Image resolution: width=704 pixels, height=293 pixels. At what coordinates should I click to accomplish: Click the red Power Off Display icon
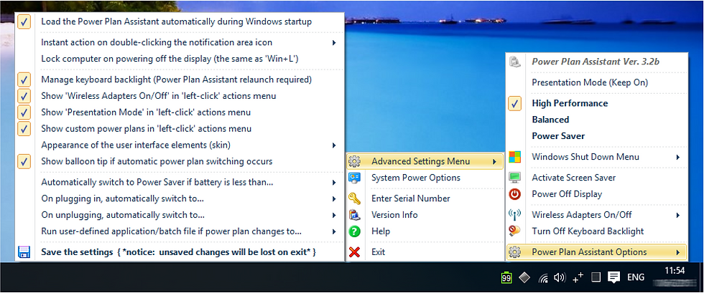(x=514, y=194)
